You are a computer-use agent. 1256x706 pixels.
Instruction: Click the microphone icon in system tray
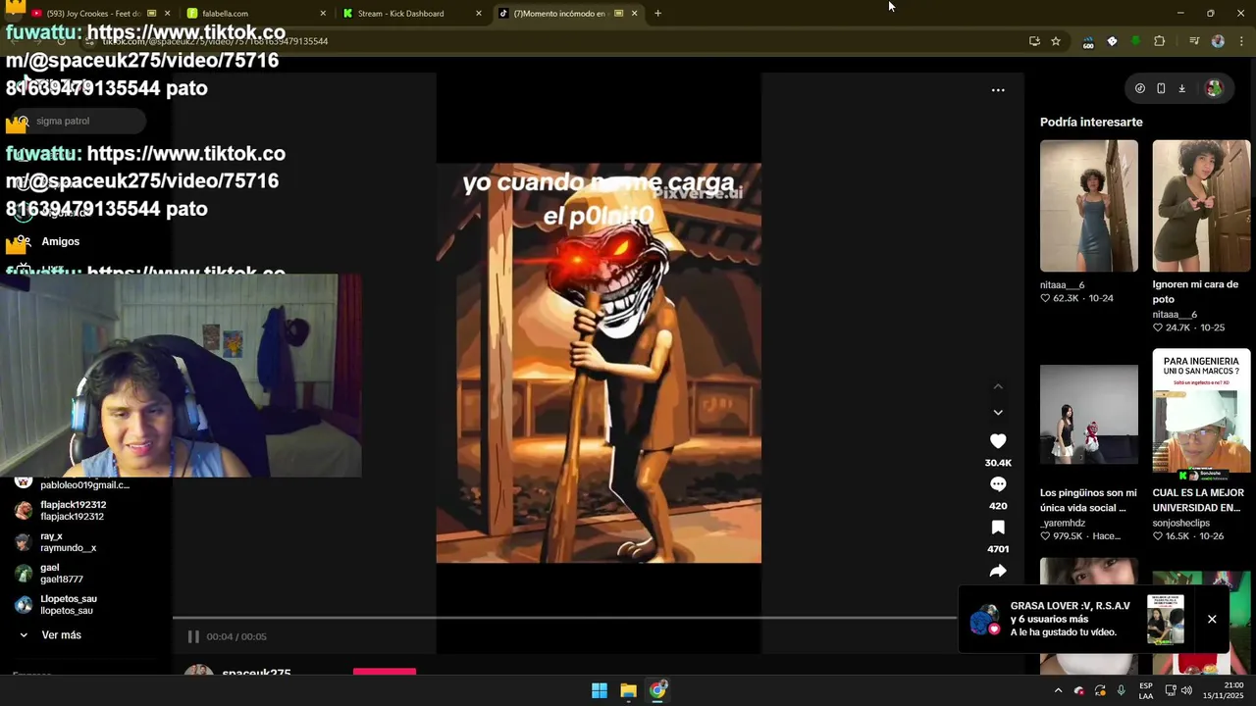click(x=1121, y=690)
